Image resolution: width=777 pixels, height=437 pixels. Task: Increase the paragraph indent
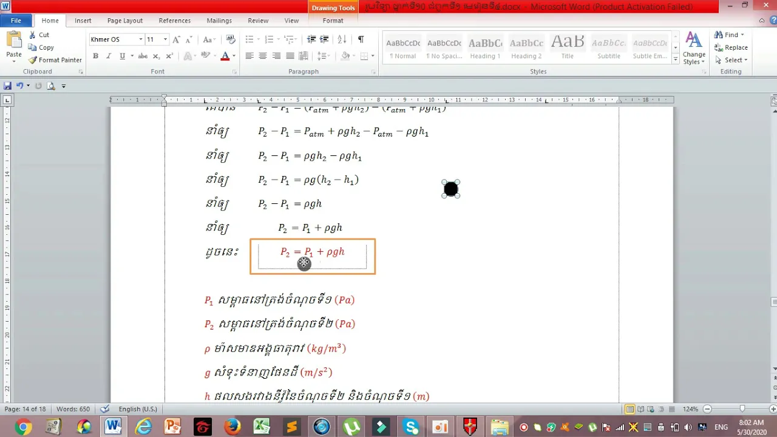pyautogui.click(x=325, y=39)
